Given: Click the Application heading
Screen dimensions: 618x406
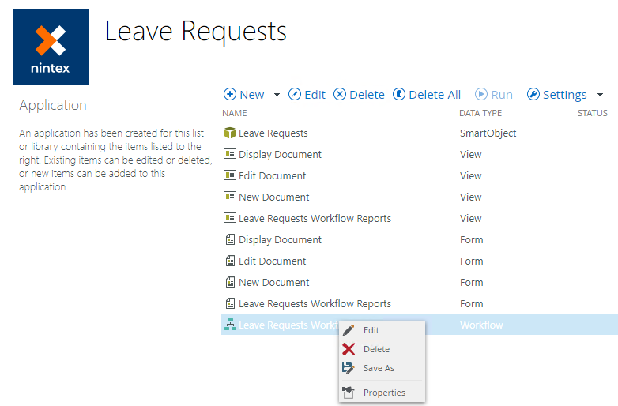Looking at the screenshot, I should pos(53,105).
